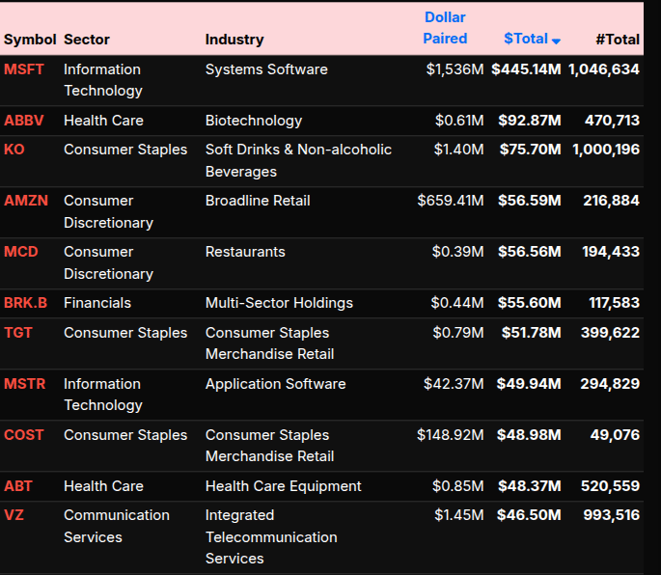
Task: Click the Broadline Retail industry cell
Action: coord(258,201)
